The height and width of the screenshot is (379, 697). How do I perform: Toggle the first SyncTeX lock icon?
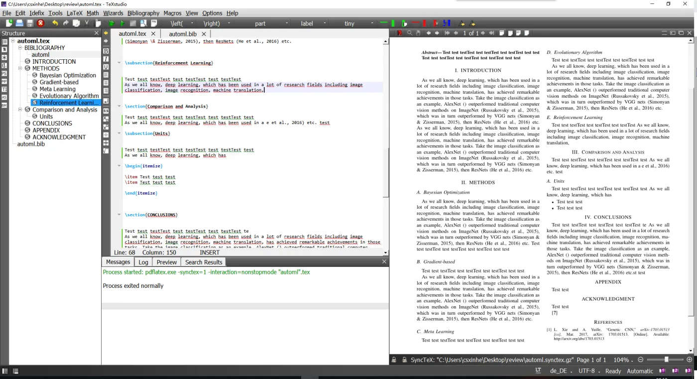pos(393,360)
